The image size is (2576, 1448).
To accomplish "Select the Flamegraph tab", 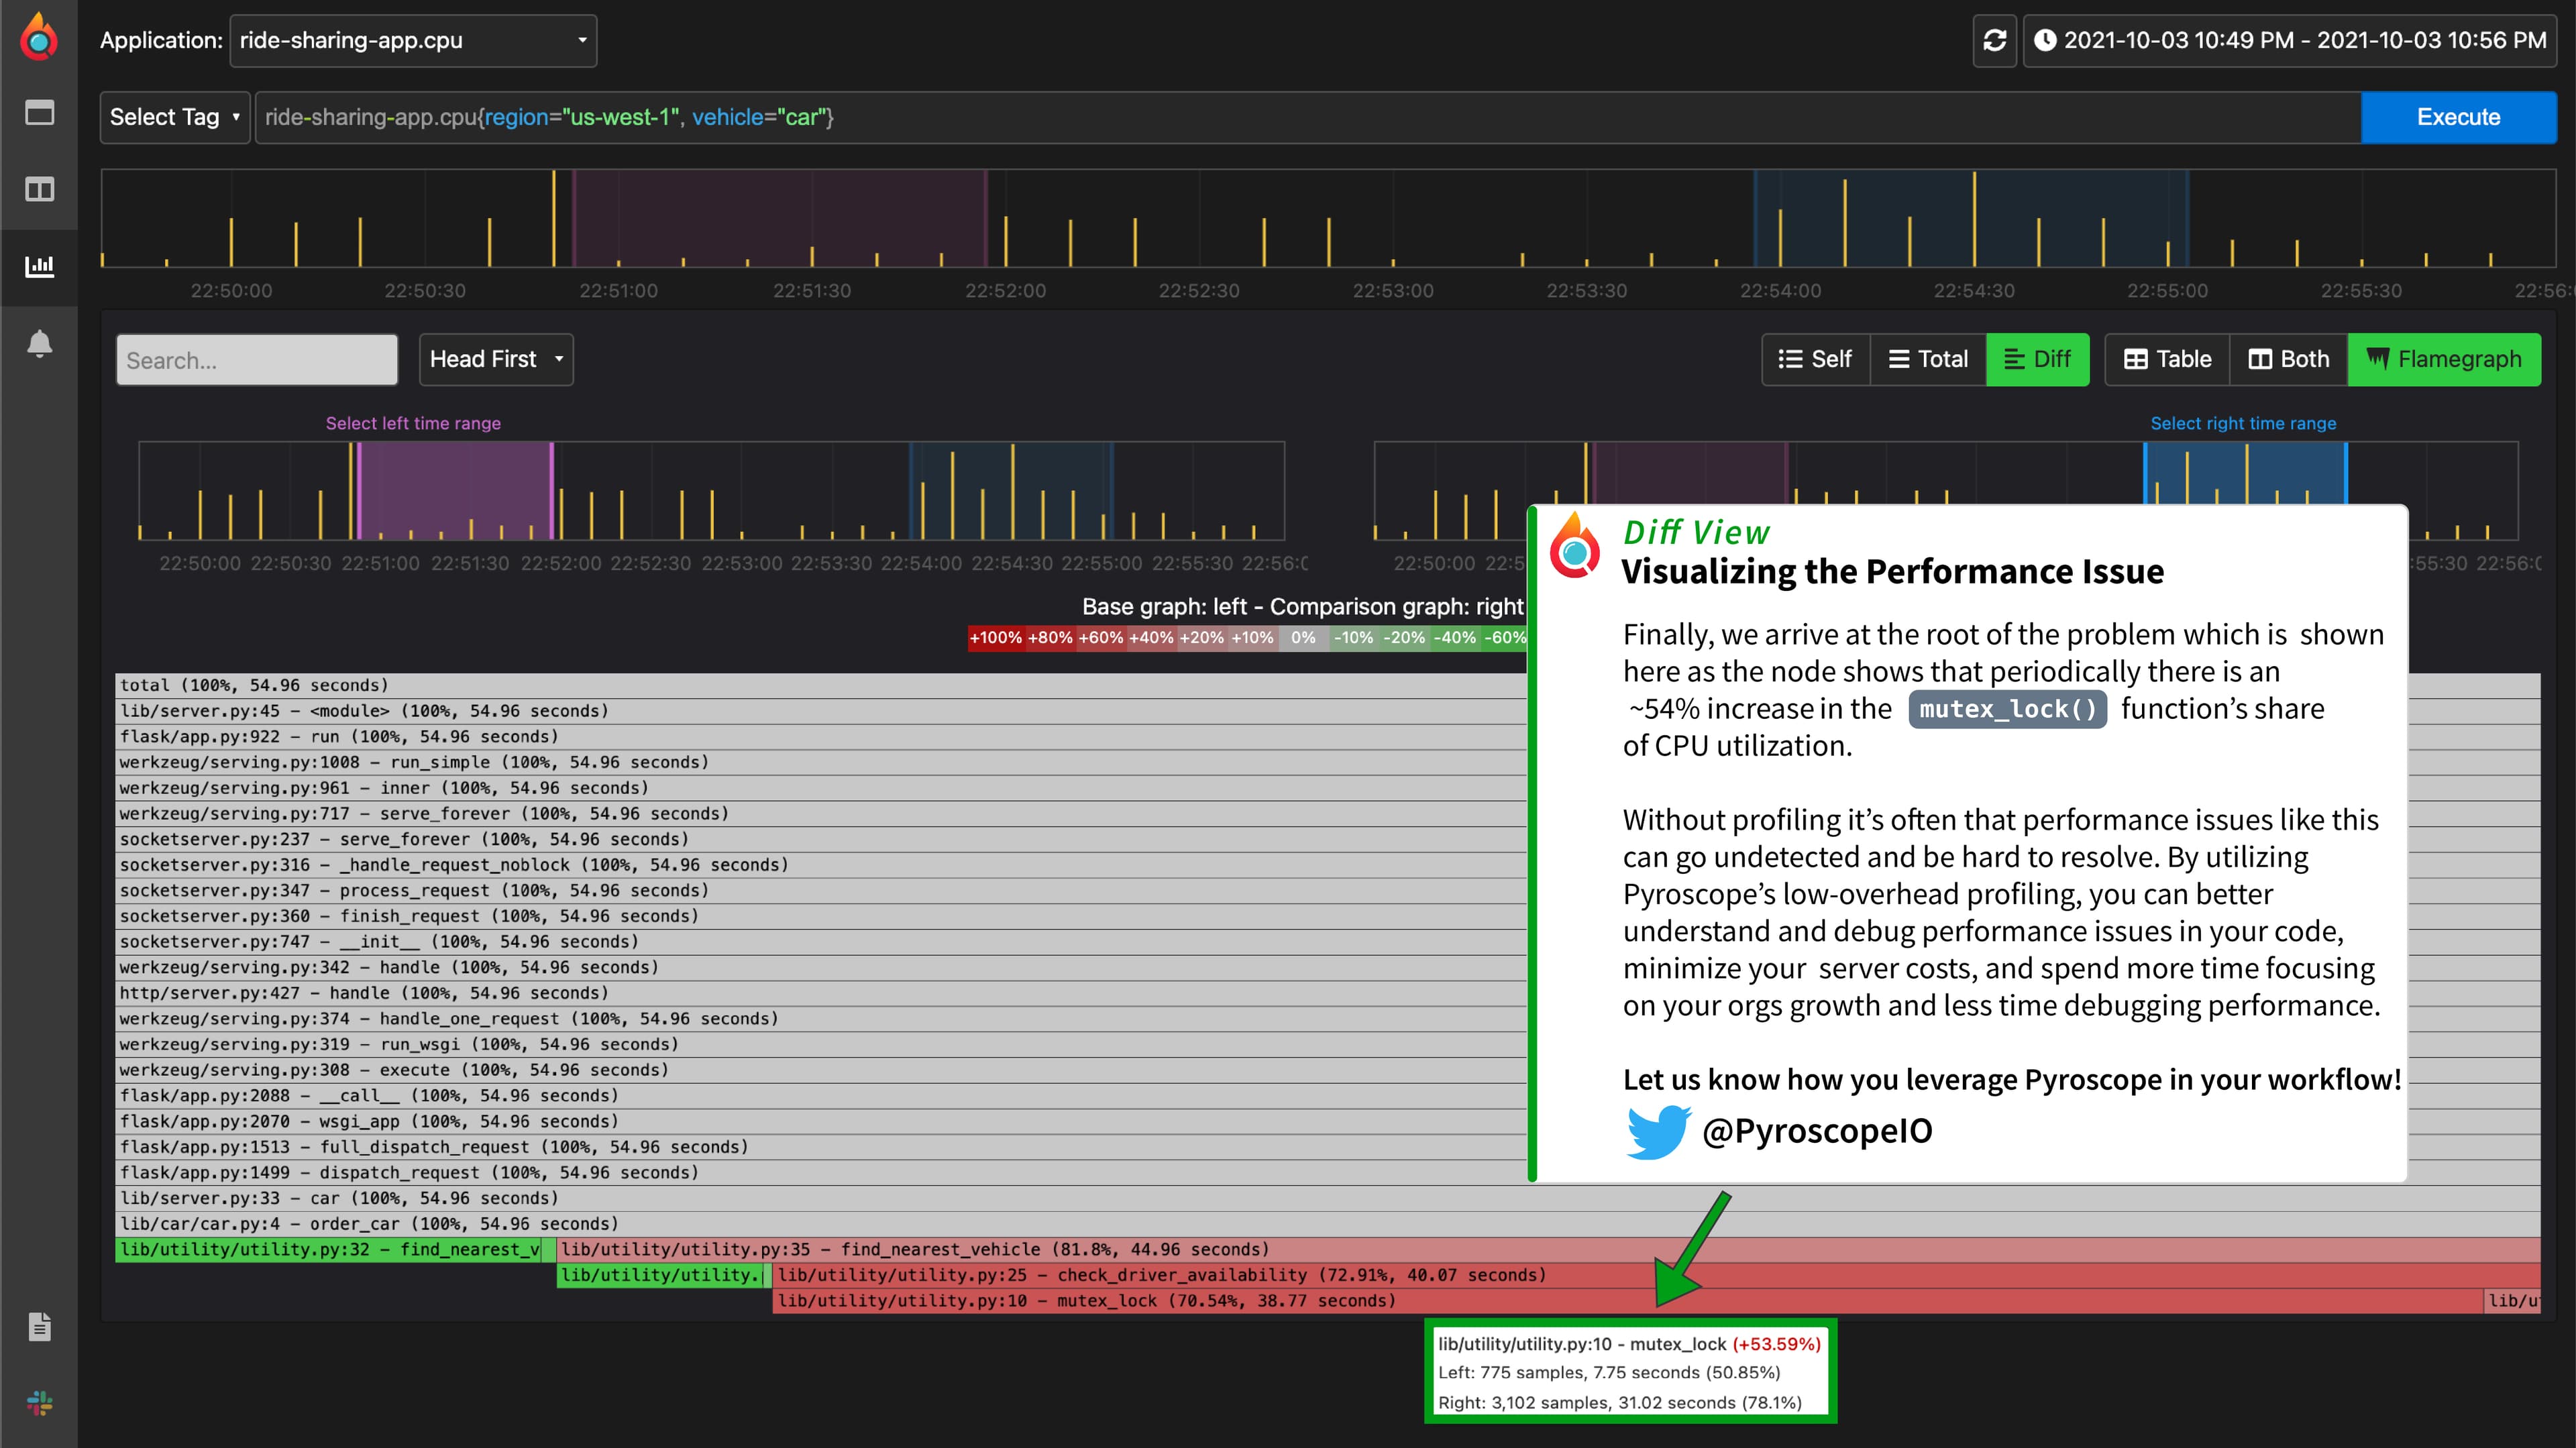I will click(2443, 359).
